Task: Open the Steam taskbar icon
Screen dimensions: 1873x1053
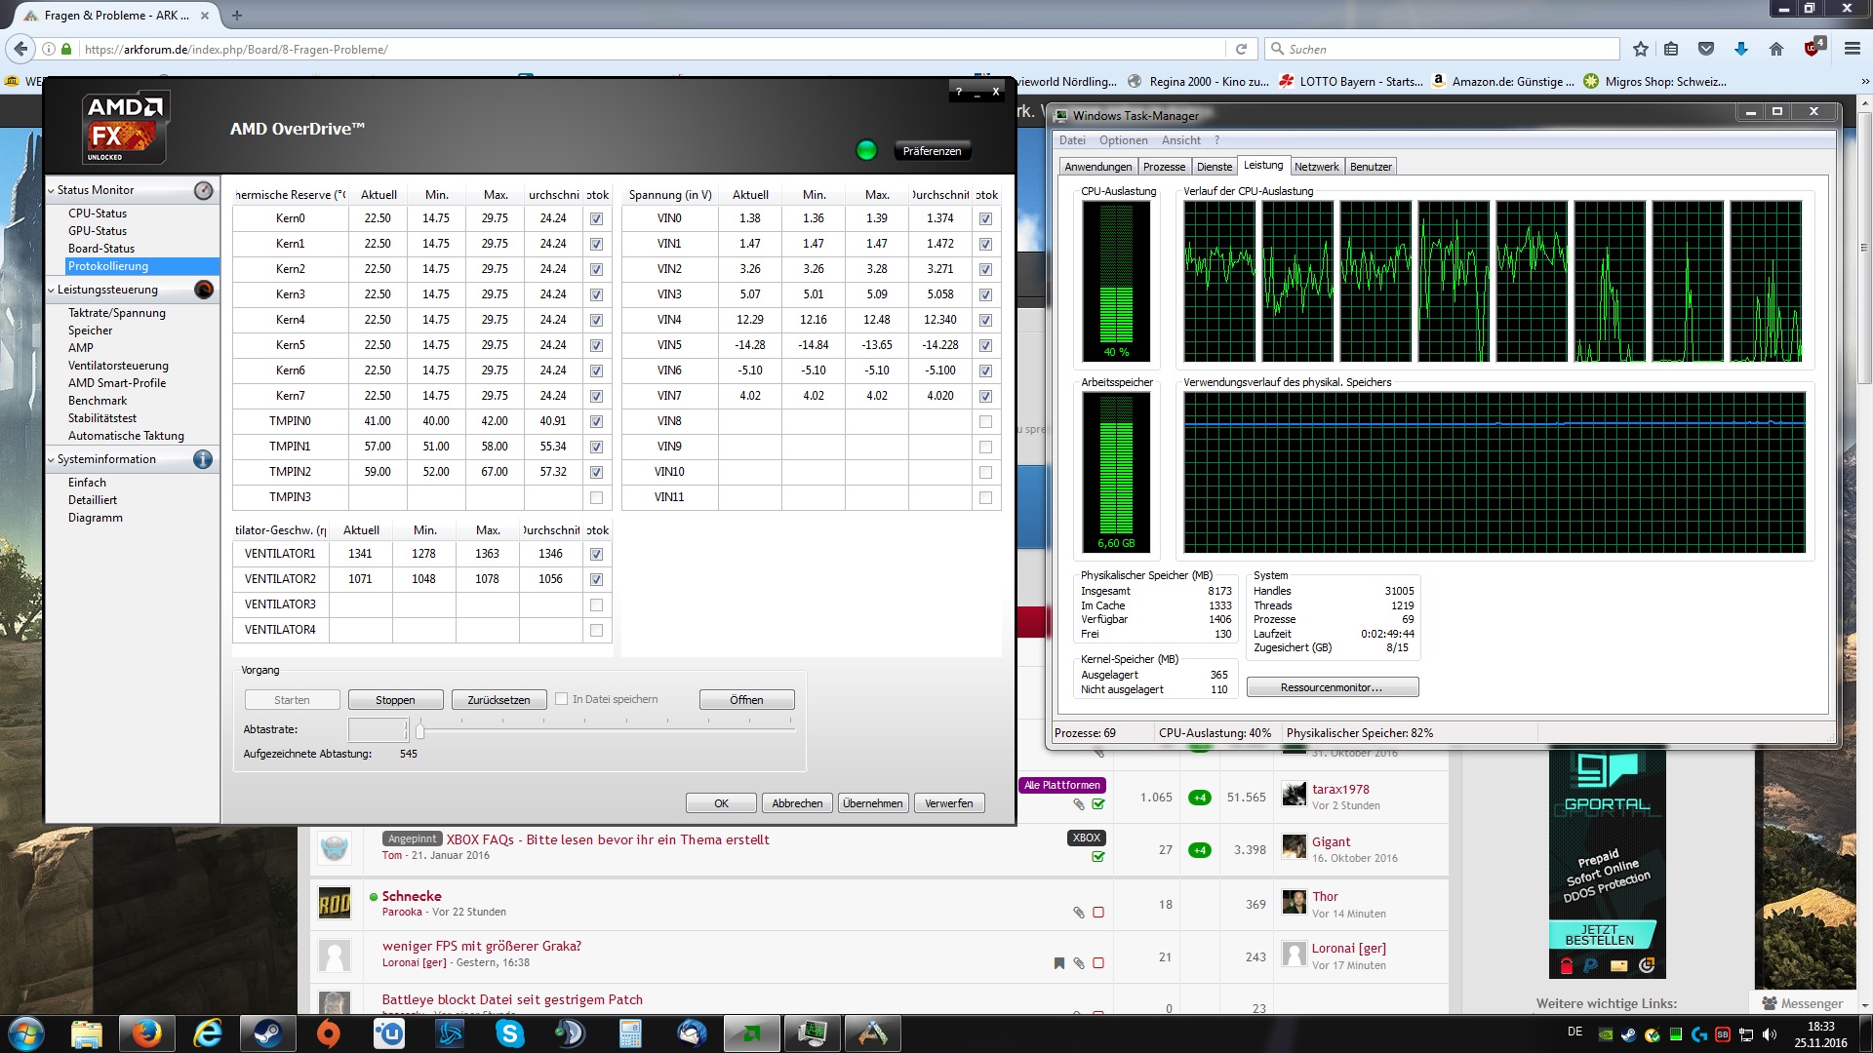Action: click(267, 1033)
